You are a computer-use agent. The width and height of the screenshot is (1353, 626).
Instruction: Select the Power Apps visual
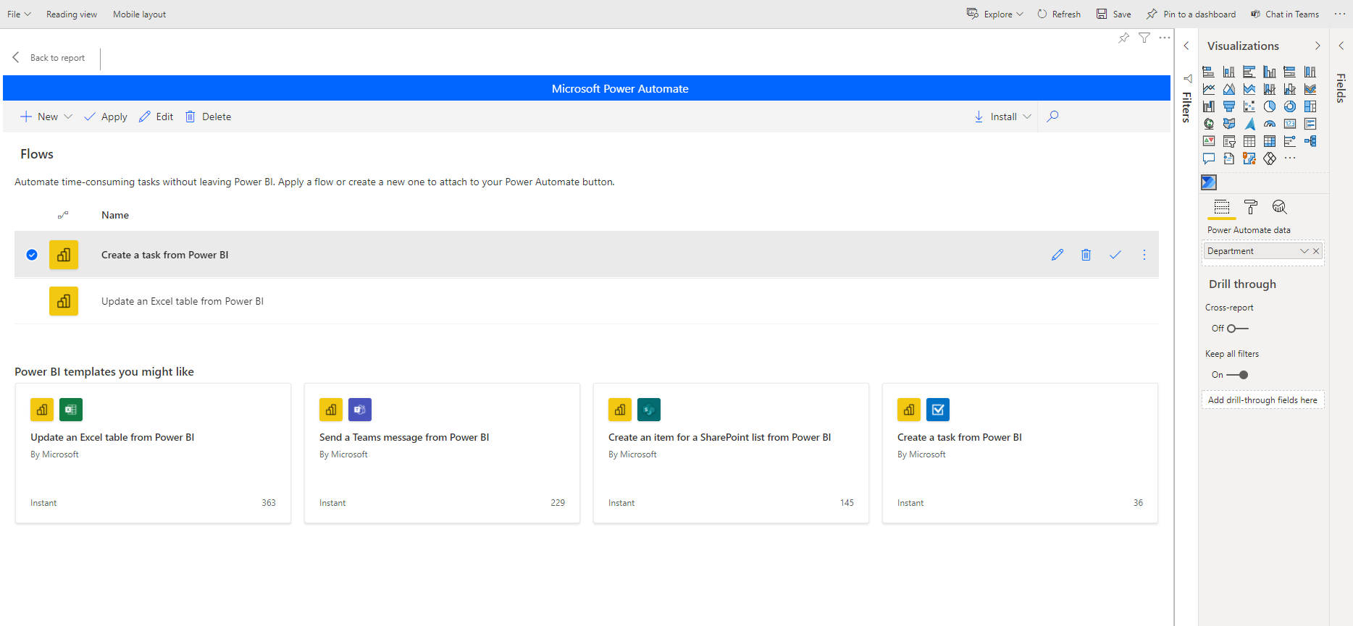click(x=1270, y=158)
